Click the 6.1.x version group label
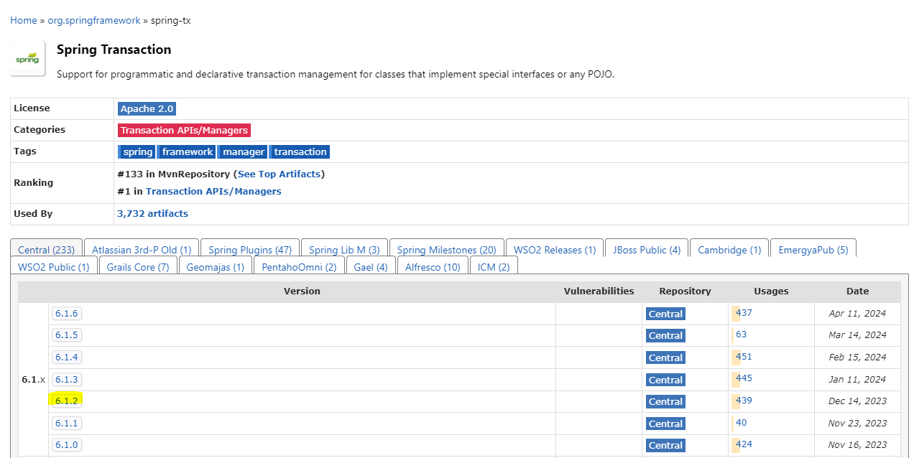Viewport: 914px width, 458px height. pos(33,379)
